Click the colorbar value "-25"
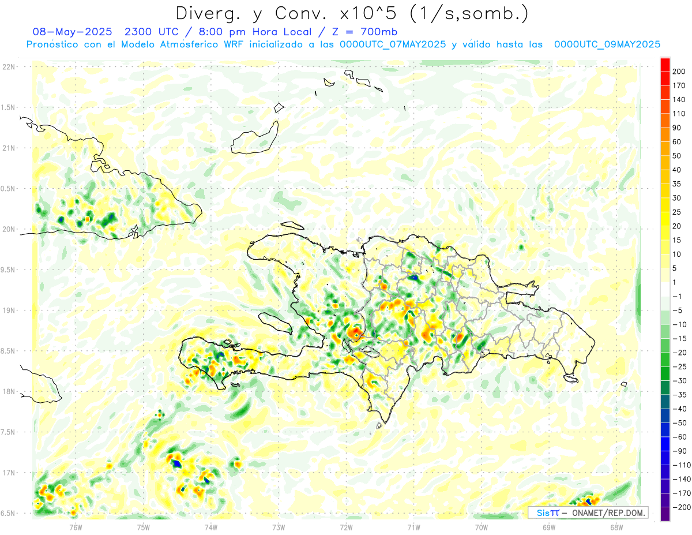The image size is (692, 535). click(679, 366)
